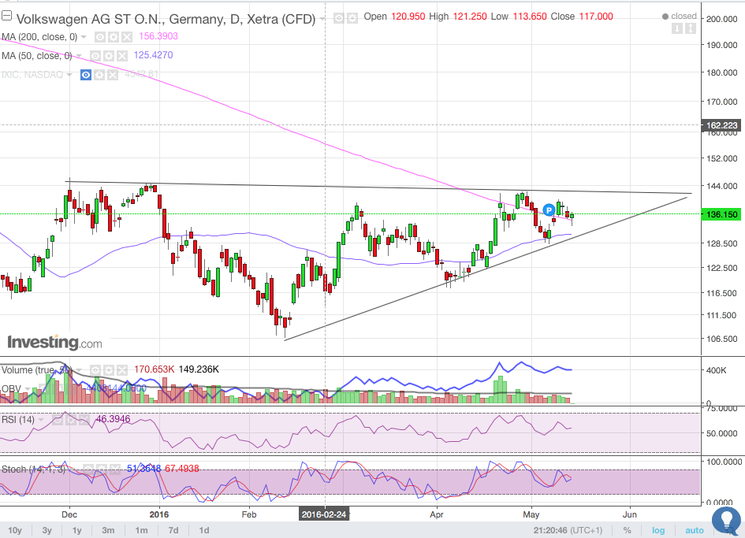
Task: Remove the Volume indicator
Action: pos(122,370)
